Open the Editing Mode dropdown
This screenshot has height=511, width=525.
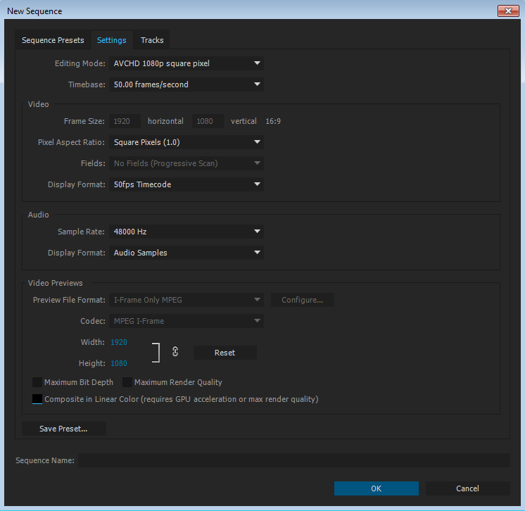[x=186, y=63]
